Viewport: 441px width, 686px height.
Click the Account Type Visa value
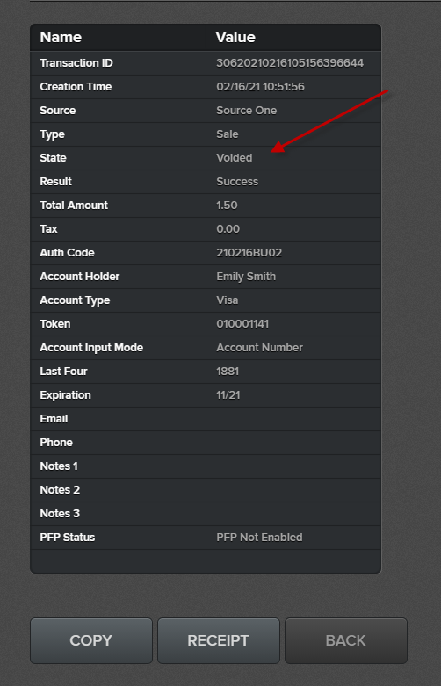227,300
